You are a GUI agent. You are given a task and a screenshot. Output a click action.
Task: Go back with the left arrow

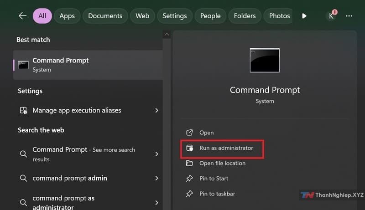[22, 16]
